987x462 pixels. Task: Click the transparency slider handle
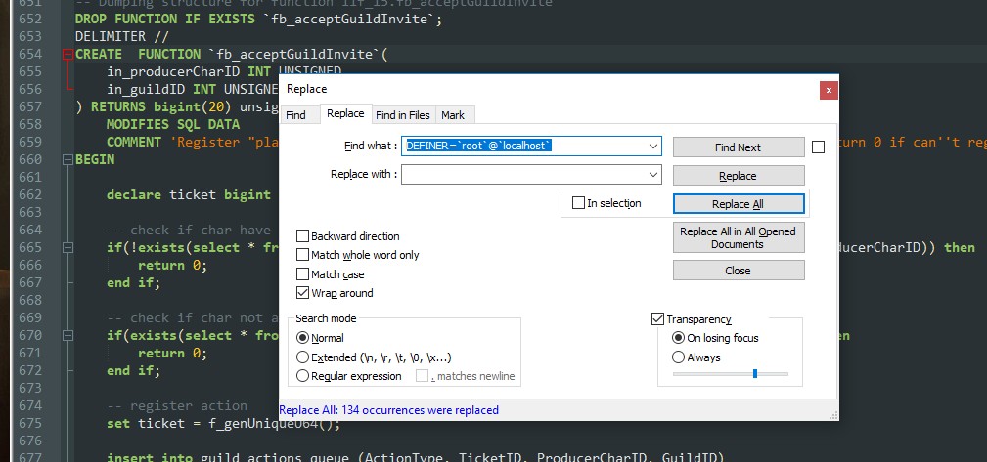[754, 373]
